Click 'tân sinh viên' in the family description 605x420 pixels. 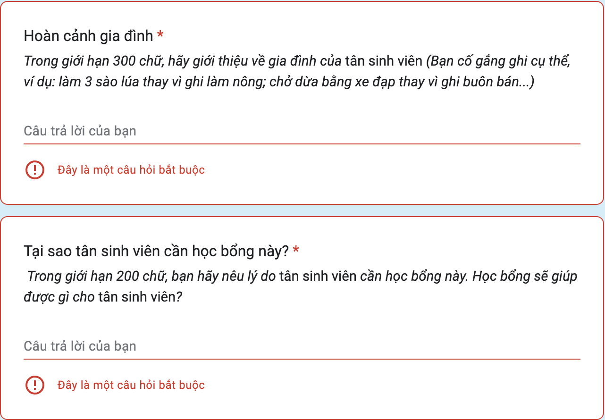(x=384, y=61)
